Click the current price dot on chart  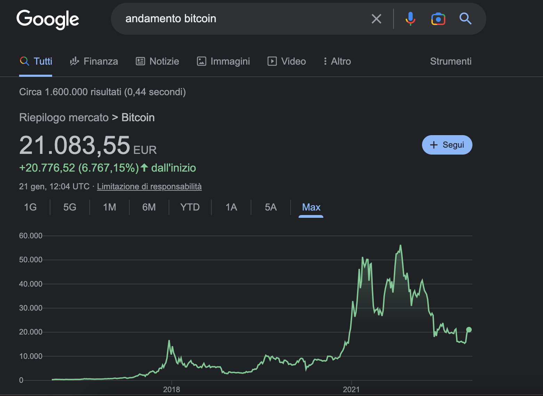point(469,330)
